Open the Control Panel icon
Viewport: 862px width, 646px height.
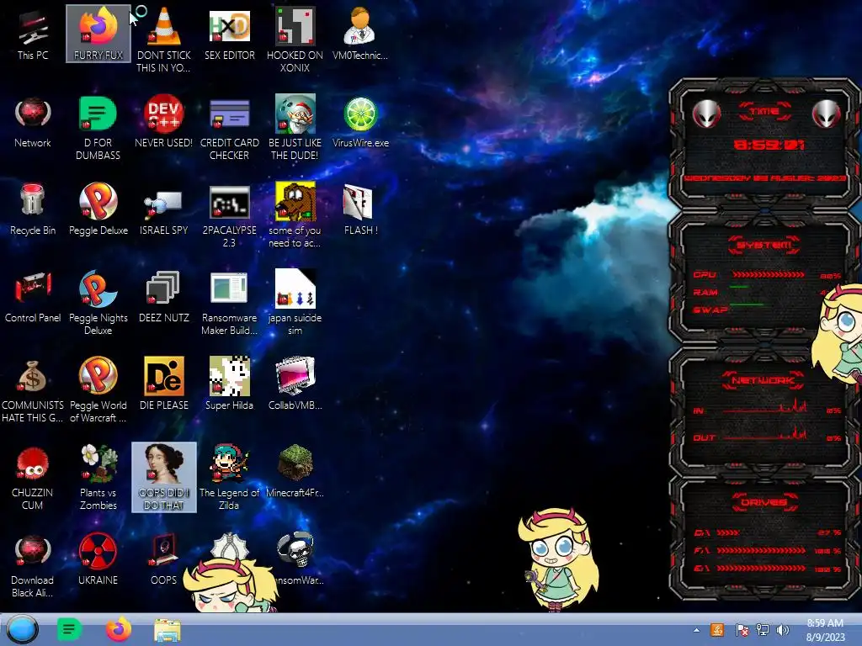point(33,297)
